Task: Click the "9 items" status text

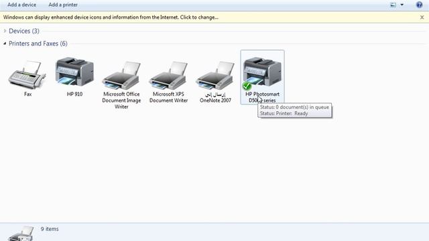Action: [x=50, y=229]
